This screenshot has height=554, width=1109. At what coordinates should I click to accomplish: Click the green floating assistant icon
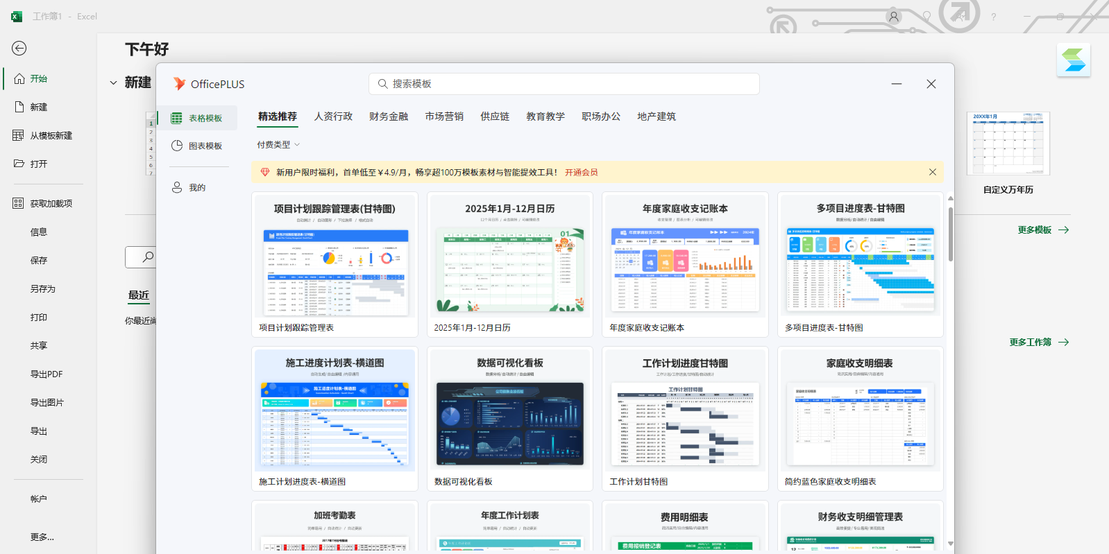click(1073, 60)
